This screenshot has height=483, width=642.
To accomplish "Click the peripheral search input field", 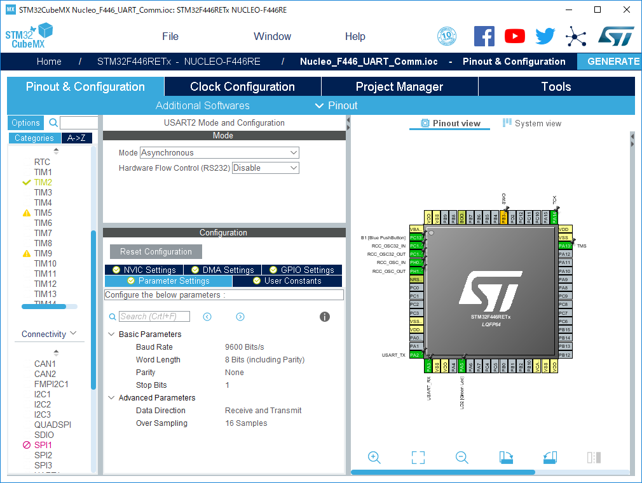I will tap(79, 122).
